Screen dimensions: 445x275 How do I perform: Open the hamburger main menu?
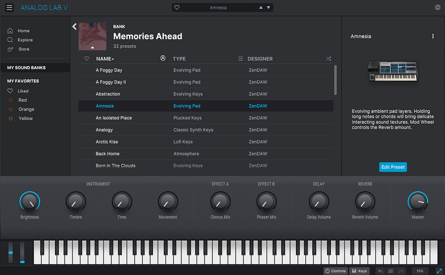[9, 8]
